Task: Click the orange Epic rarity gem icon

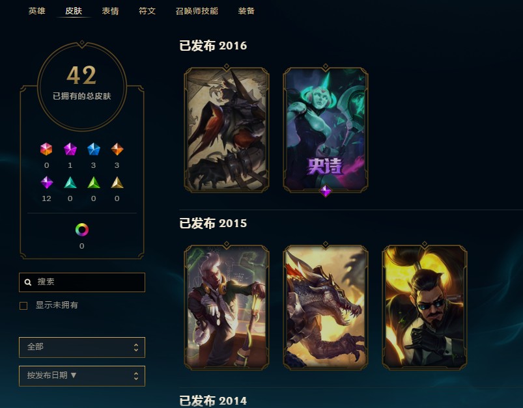Action: pyautogui.click(x=117, y=149)
